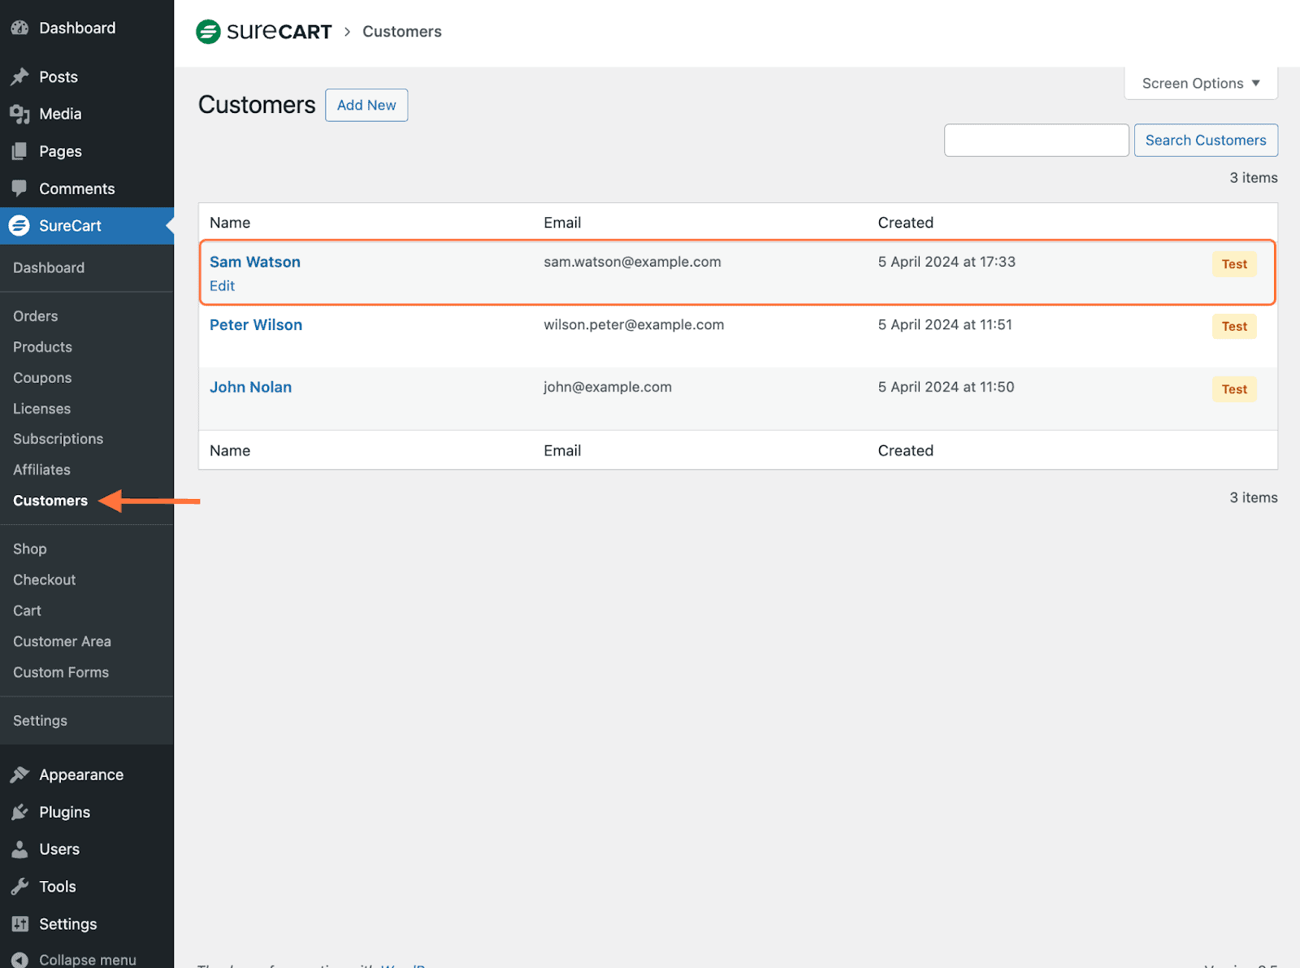Open the SureCart plugin icon in sidebar

pyautogui.click(x=19, y=225)
